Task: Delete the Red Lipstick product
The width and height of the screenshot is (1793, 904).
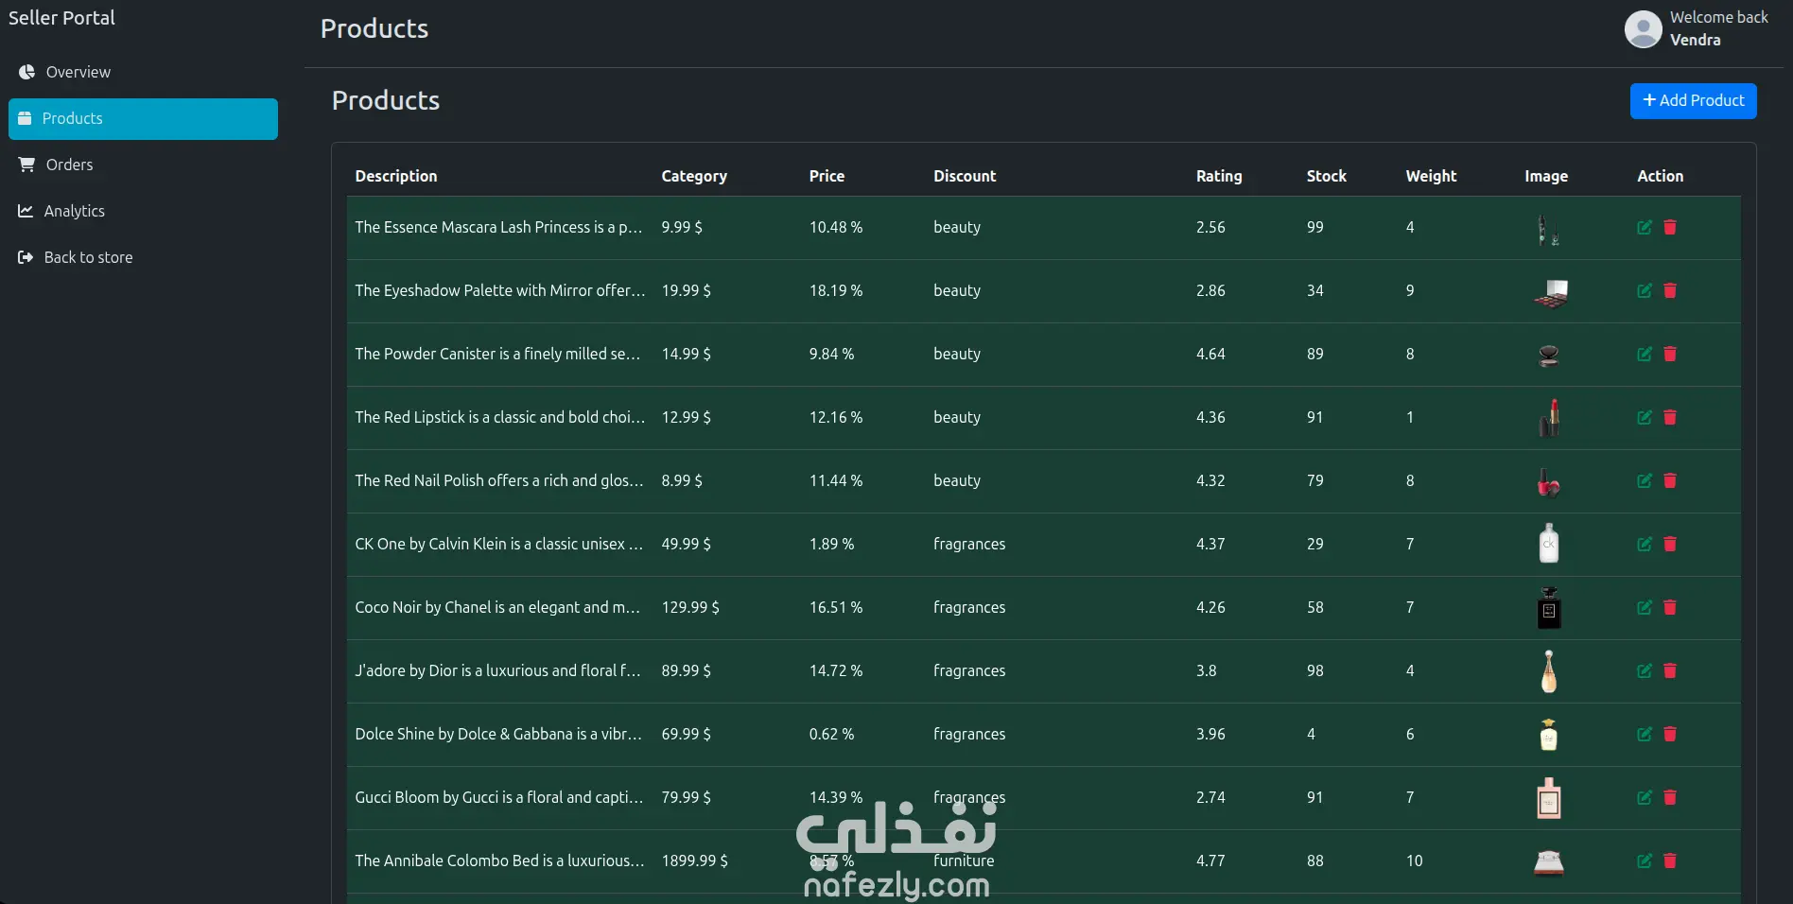Action: 1670,417
